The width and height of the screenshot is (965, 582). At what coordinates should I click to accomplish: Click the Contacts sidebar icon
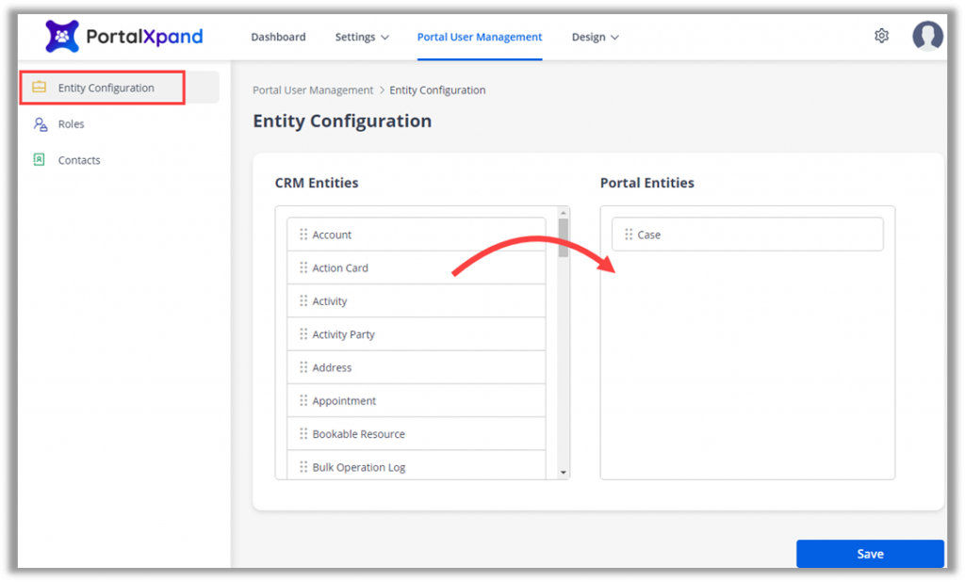pyautogui.click(x=39, y=160)
